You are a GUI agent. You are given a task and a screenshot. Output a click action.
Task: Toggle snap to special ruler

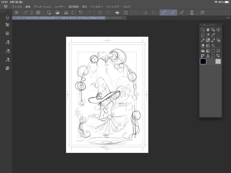pyautogui.click(x=172, y=12)
